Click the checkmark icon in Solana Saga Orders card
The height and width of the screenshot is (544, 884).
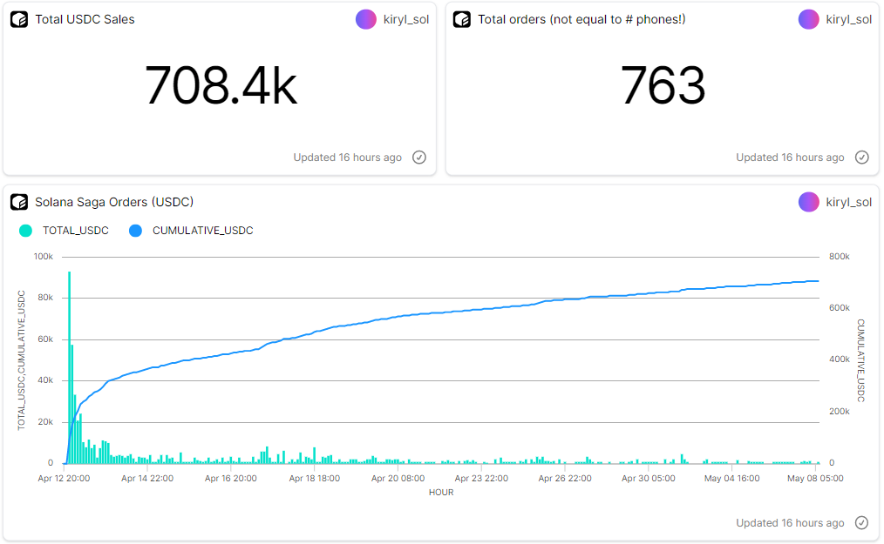pyautogui.click(x=861, y=522)
